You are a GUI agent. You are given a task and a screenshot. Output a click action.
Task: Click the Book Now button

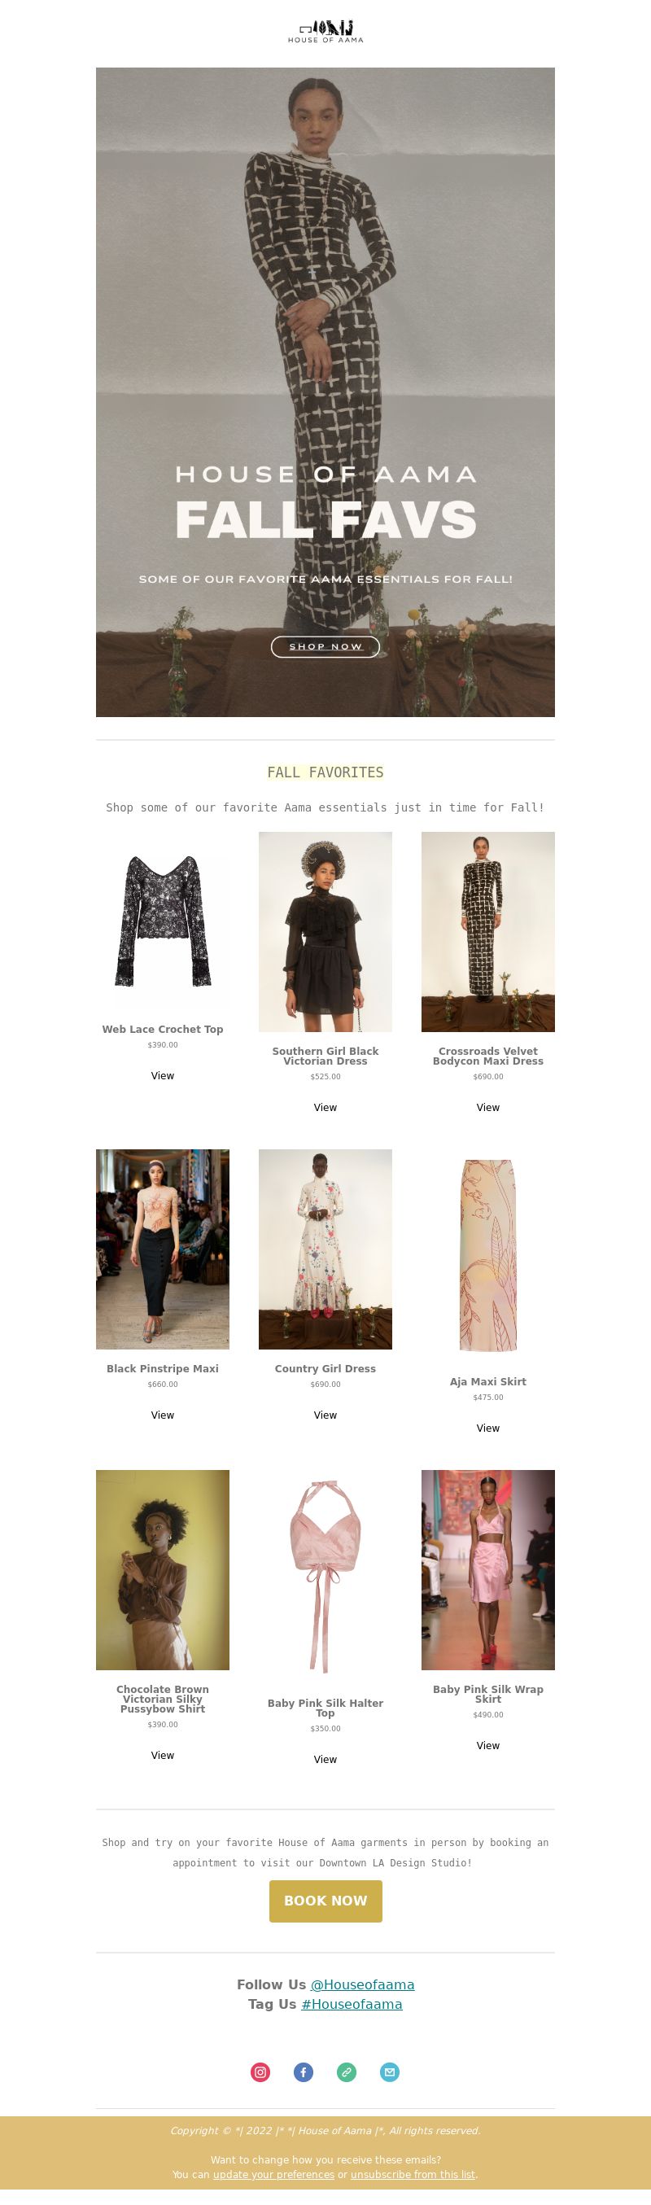pos(325,1901)
